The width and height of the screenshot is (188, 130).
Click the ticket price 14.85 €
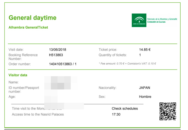point(145,50)
